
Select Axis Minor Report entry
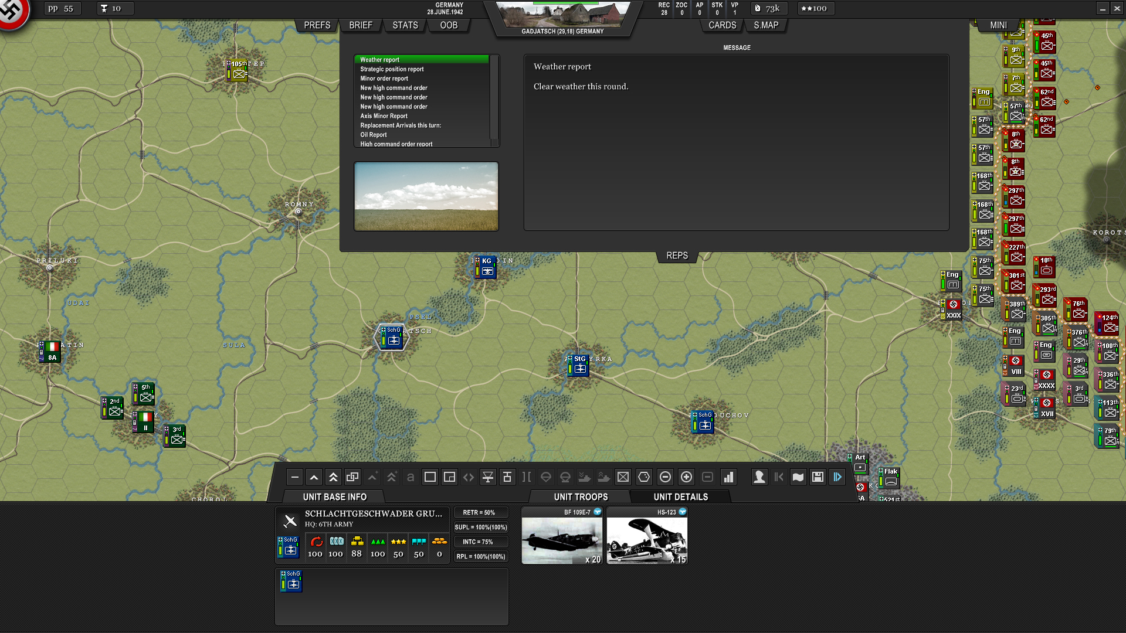point(422,116)
